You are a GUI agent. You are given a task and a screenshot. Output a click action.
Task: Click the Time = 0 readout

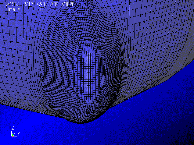[24, 9]
